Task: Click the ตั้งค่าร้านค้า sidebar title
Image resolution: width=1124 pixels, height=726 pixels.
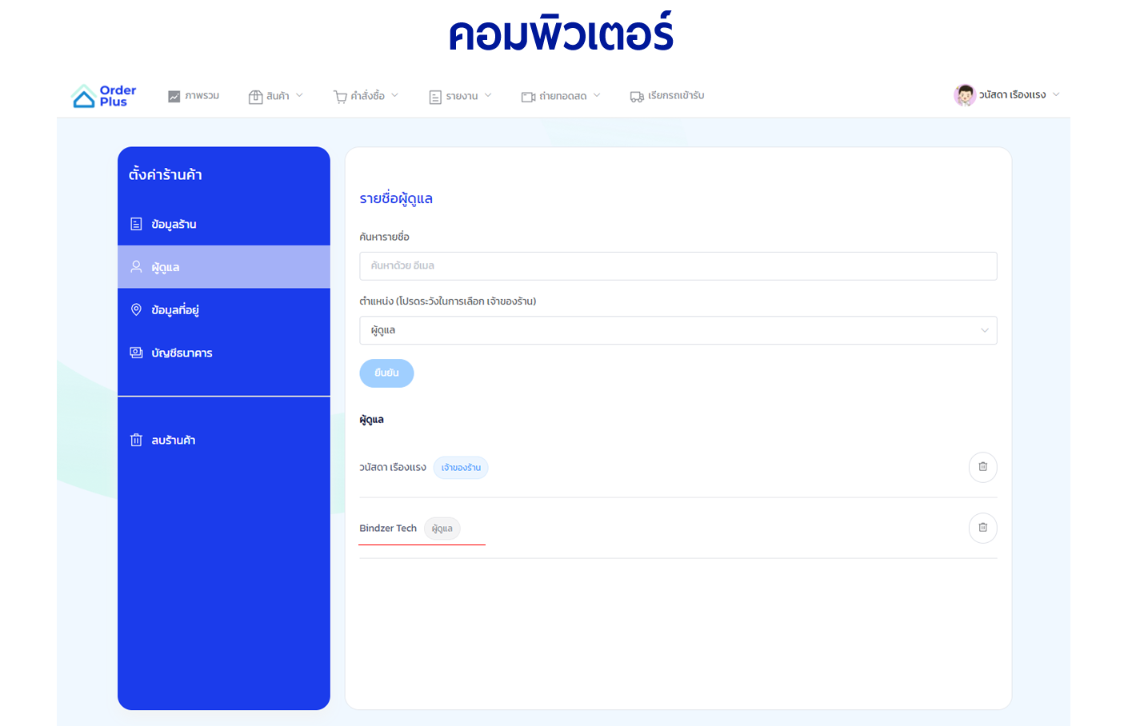Action: pos(165,175)
